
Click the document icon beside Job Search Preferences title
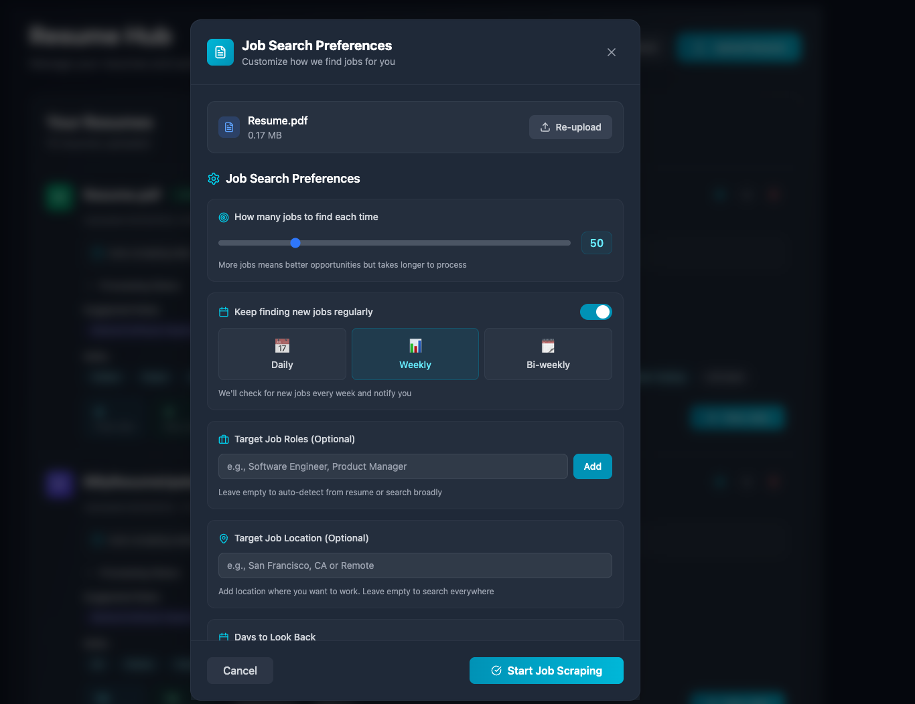pos(220,52)
